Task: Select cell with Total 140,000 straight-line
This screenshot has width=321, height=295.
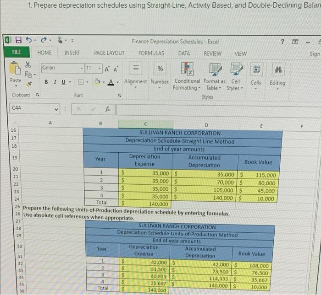Action: tap(145, 204)
